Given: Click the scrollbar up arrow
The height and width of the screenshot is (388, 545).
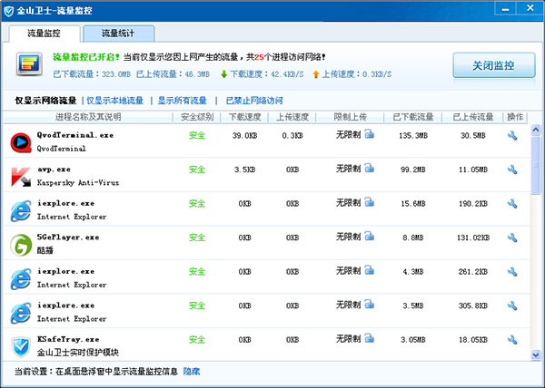Looking at the screenshot, I should click(536, 130).
